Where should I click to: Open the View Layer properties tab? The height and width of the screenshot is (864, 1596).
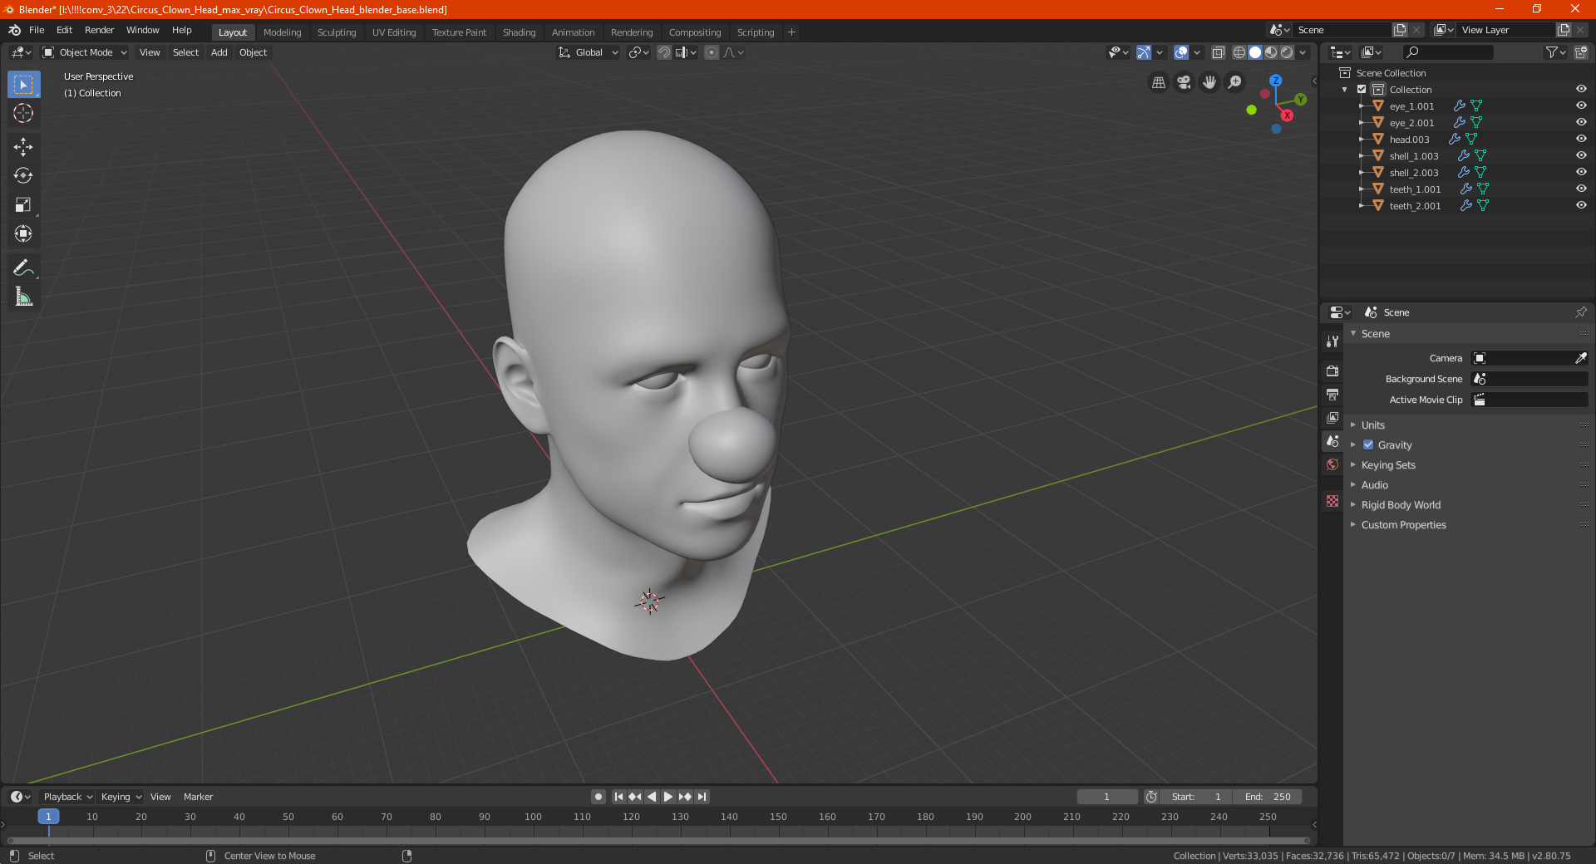pyautogui.click(x=1332, y=417)
